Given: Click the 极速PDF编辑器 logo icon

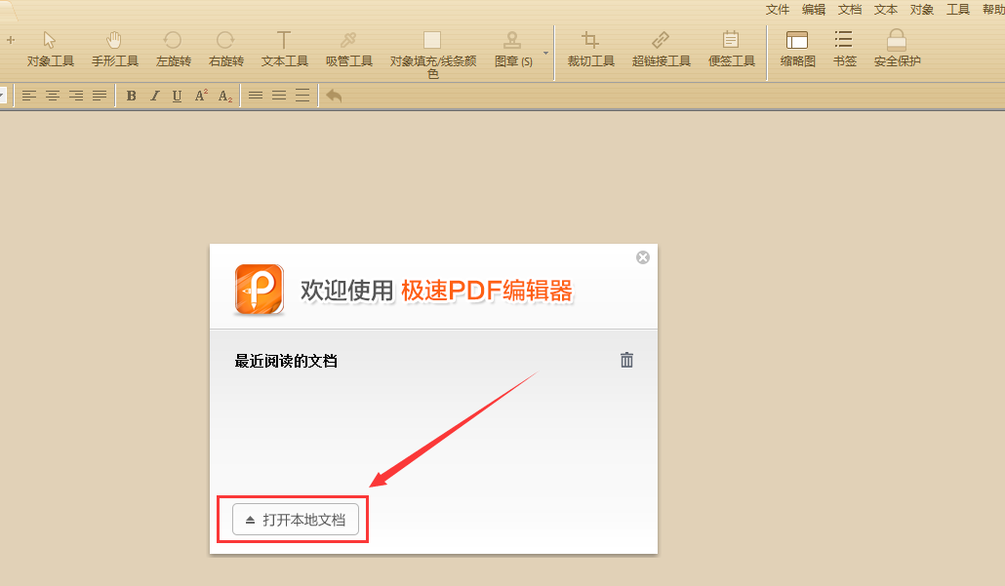Looking at the screenshot, I should pos(259,291).
